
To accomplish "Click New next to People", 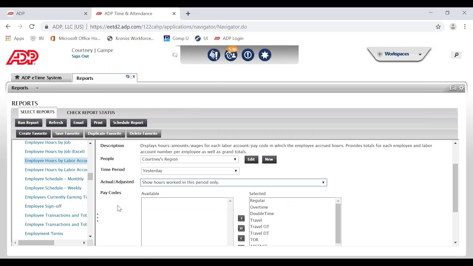I will coord(269,159).
